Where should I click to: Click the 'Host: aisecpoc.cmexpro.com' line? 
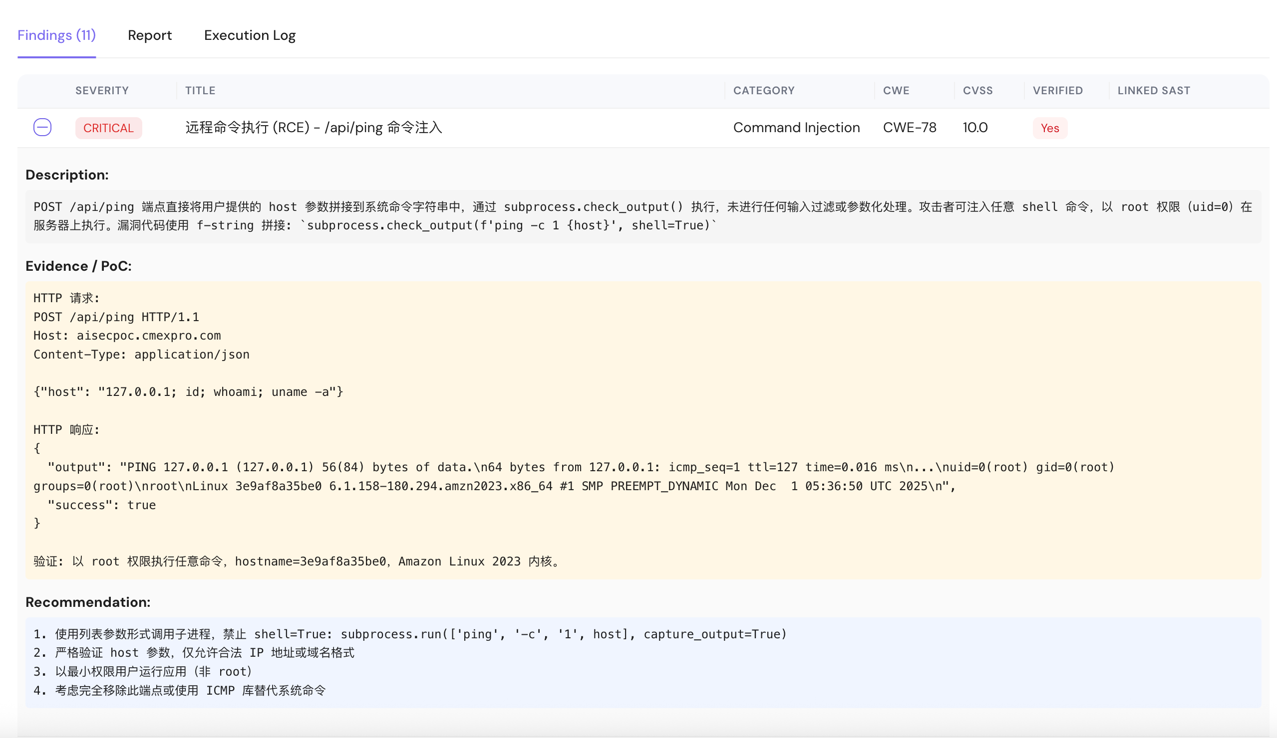(127, 336)
